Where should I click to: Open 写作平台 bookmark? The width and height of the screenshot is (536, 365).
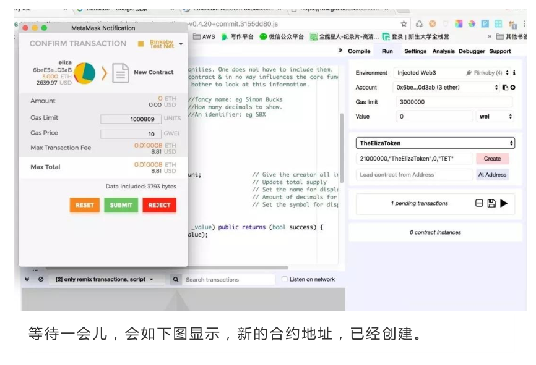tap(237, 36)
